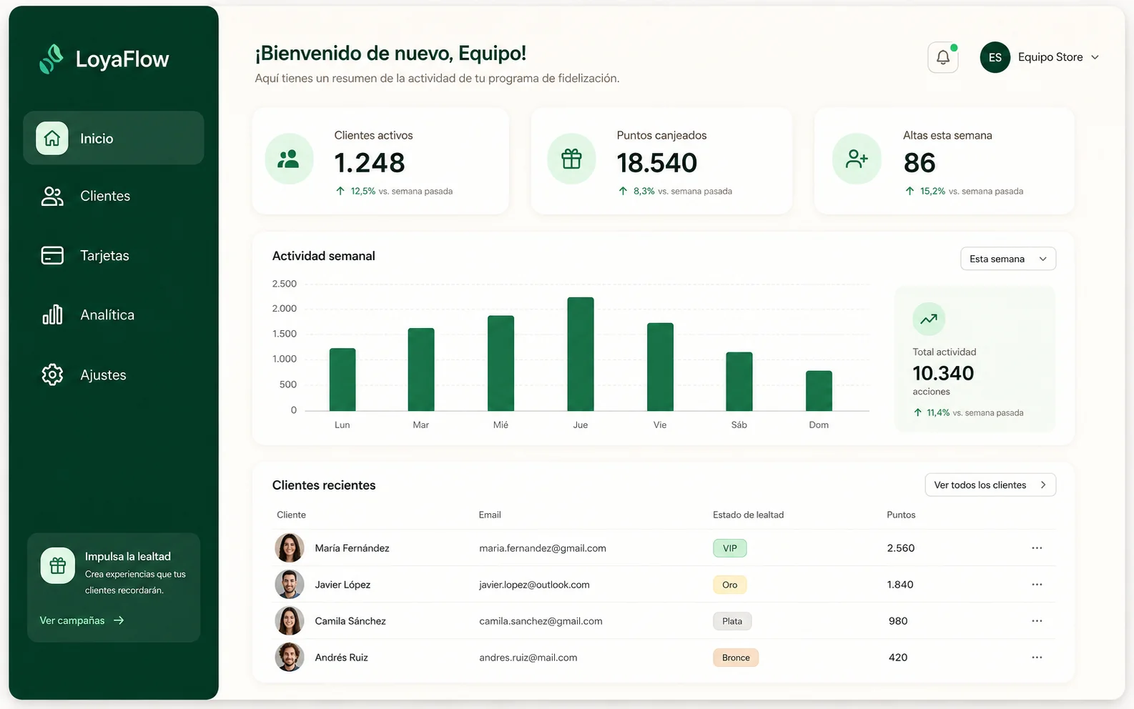The height and width of the screenshot is (709, 1134).
Task: Click the 10.340 total actividad value
Action: pos(943,373)
